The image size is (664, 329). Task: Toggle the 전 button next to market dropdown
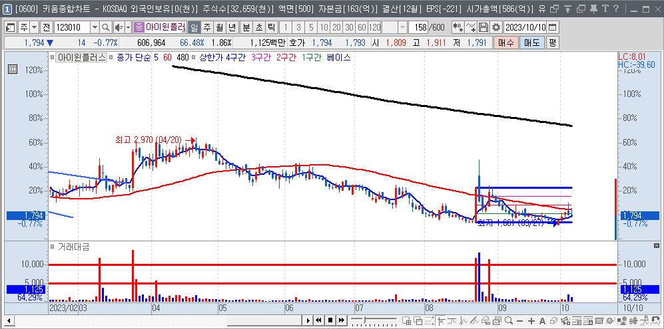pyautogui.click(x=47, y=27)
